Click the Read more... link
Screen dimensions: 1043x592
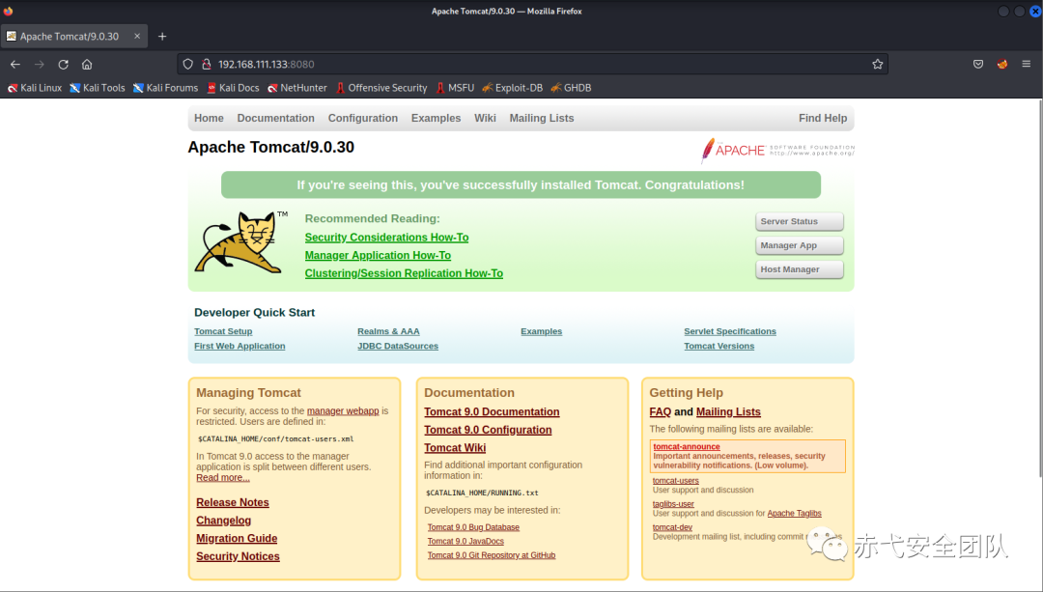tap(223, 478)
